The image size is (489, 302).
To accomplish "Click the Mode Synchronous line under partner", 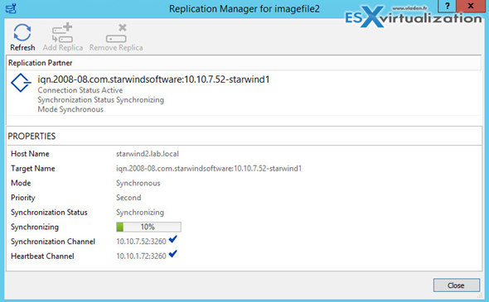I will tap(70, 109).
